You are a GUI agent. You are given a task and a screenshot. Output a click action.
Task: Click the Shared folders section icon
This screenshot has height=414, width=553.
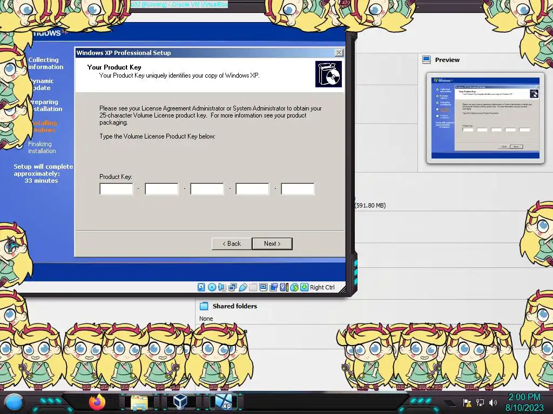[204, 306]
